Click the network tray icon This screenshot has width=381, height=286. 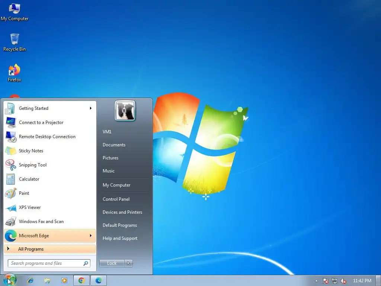coord(334,281)
